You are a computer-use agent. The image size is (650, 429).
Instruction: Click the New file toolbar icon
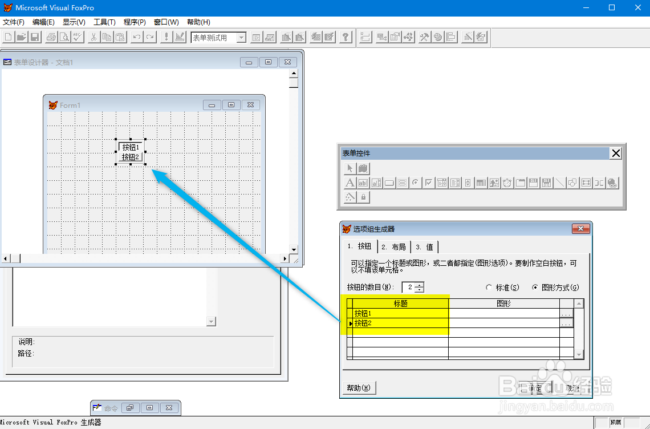(x=9, y=37)
